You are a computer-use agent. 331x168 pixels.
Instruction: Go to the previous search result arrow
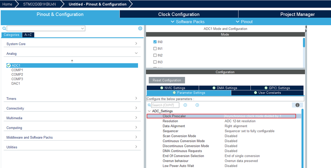tap(185, 105)
